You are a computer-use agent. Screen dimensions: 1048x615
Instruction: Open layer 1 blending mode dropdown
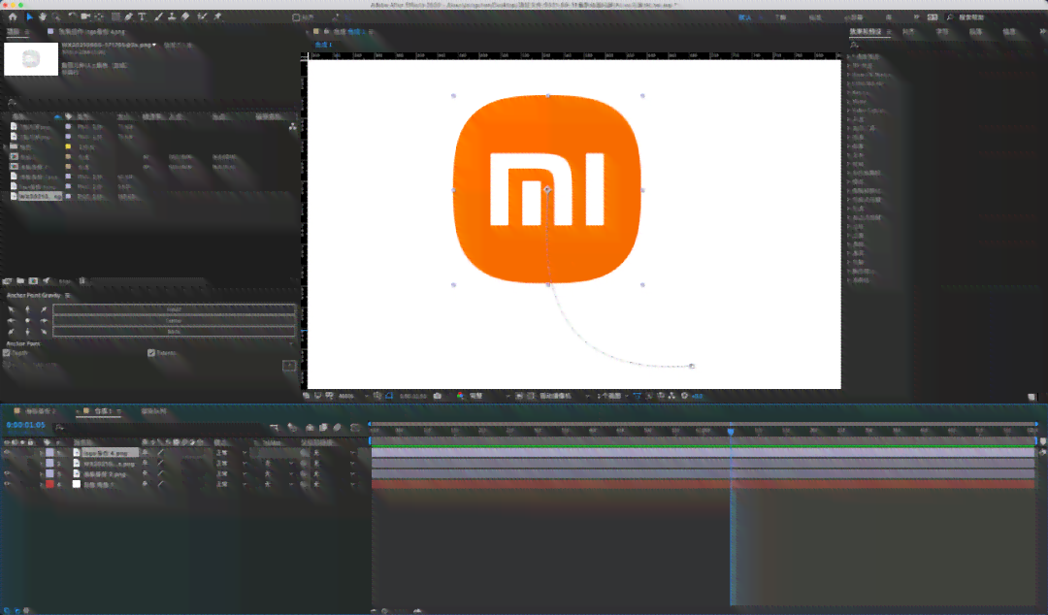pyautogui.click(x=231, y=453)
